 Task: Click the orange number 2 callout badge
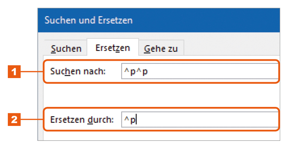tap(14, 119)
